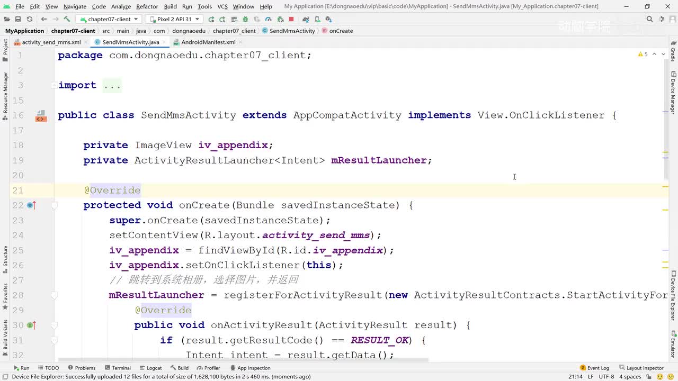Open the VCS menu
The image size is (678, 381).
pyautogui.click(x=222, y=6)
